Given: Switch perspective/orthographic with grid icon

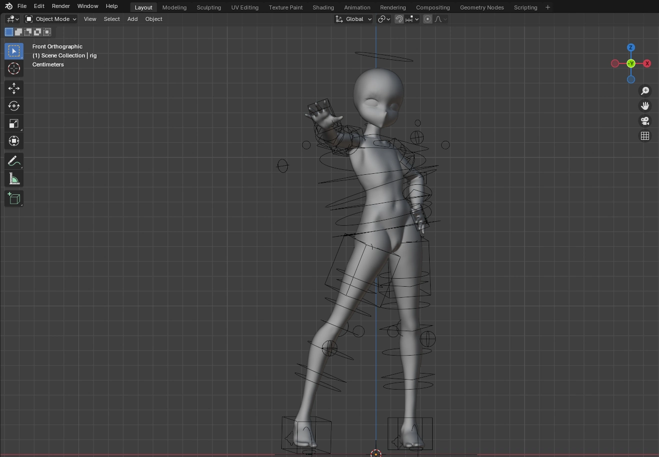Looking at the screenshot, I should click(645, 136).
